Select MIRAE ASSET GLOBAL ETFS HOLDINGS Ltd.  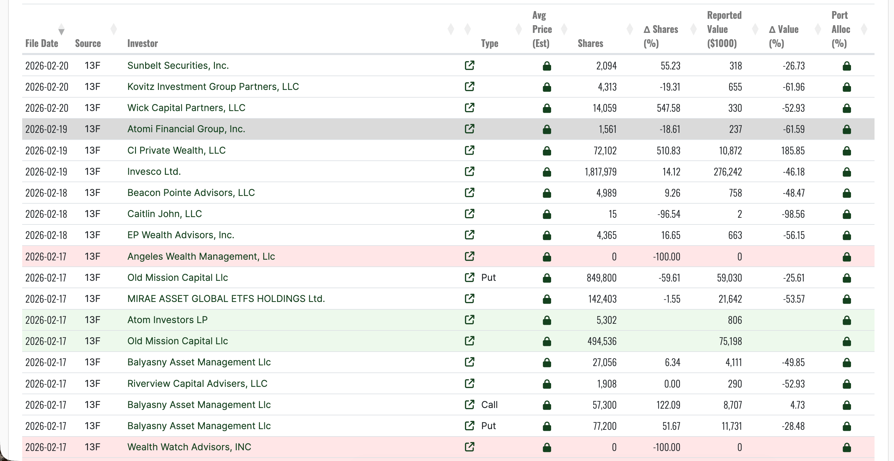coord(226,299)
